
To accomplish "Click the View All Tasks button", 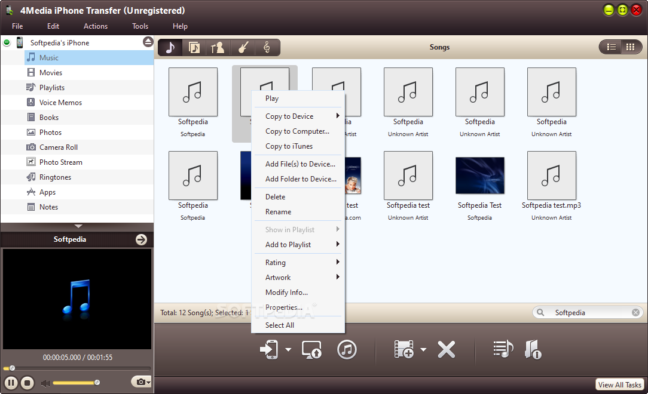I will click(619, 384).
